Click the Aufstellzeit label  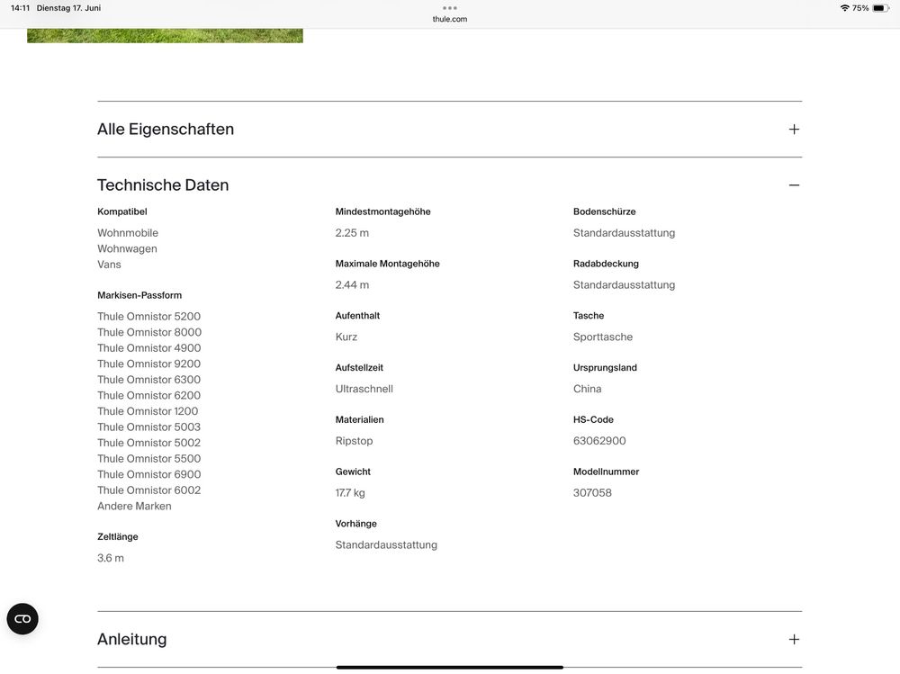359,367
